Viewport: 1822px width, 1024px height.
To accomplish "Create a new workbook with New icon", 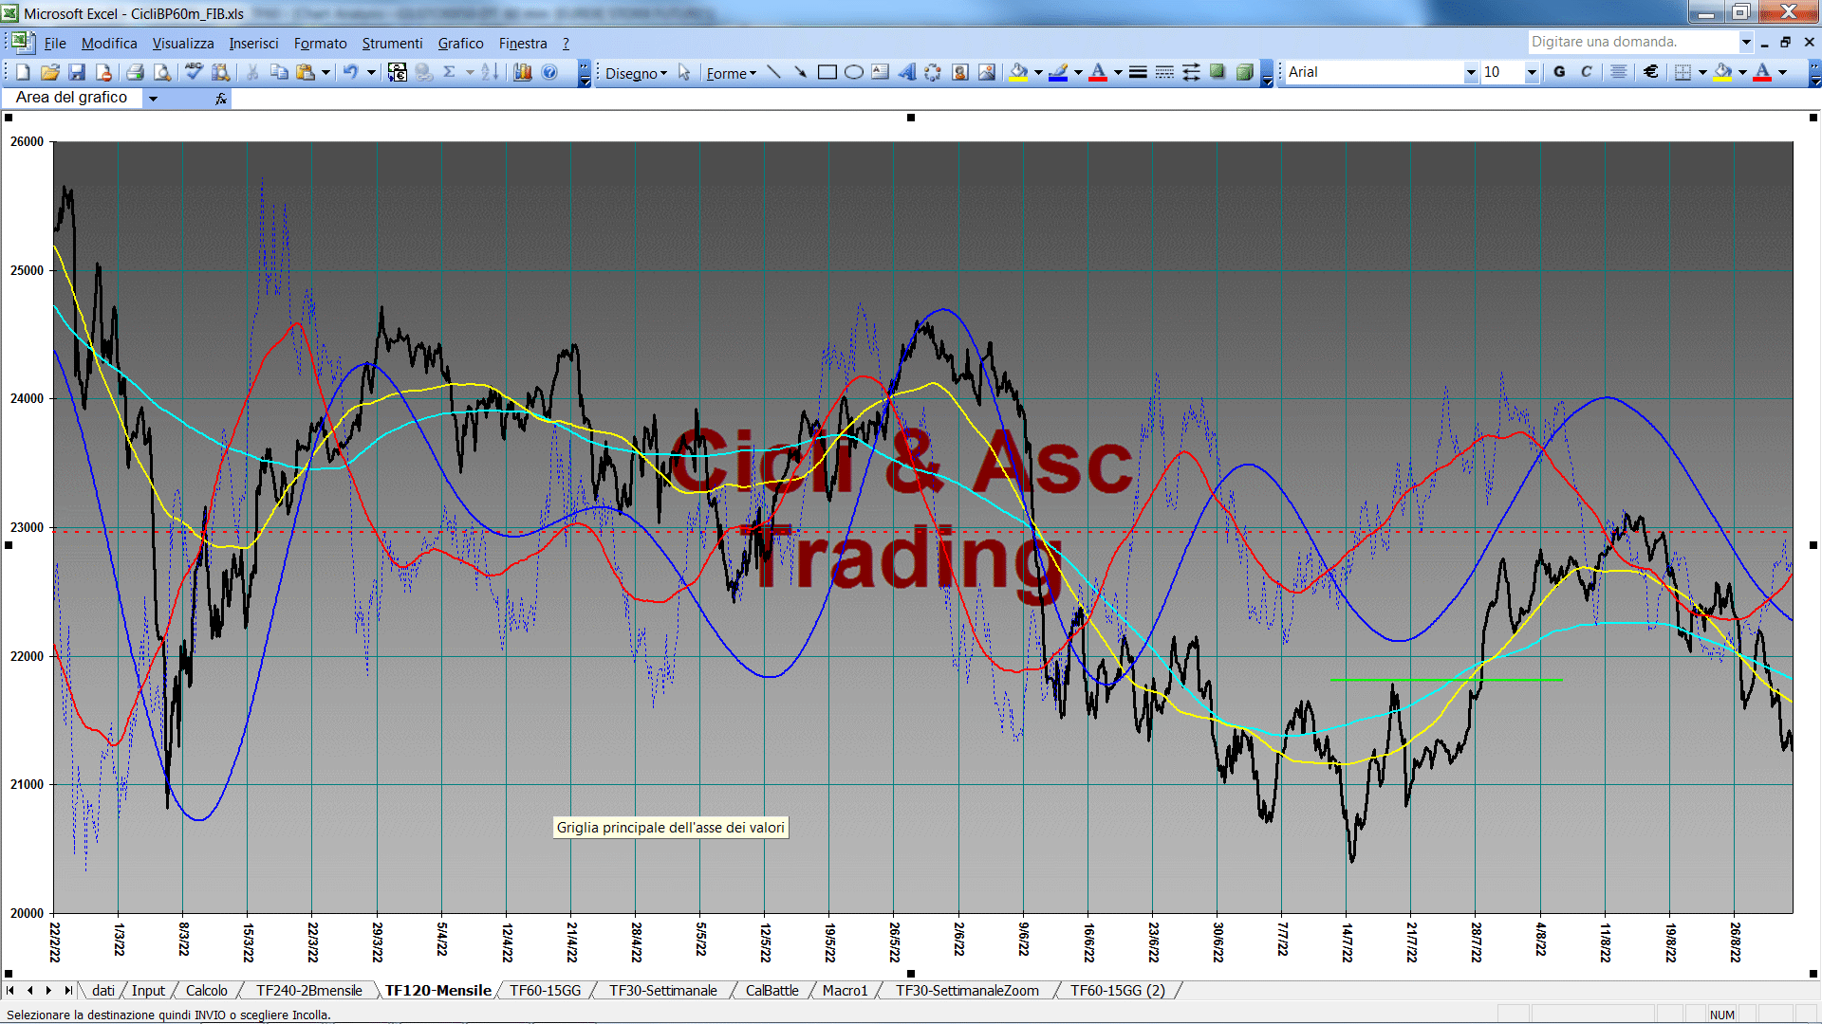I will pyautogui.click(x=24, y=72).
